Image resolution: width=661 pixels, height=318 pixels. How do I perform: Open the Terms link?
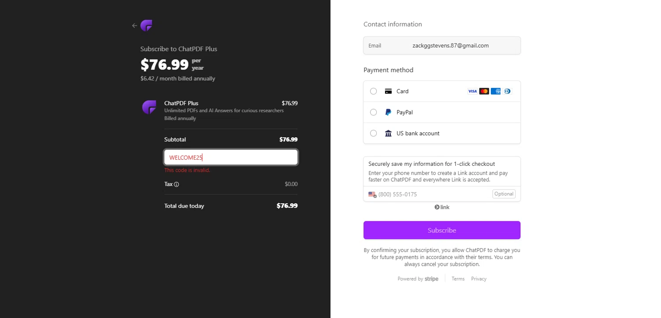pyautogui.click(x=458, y=279)
